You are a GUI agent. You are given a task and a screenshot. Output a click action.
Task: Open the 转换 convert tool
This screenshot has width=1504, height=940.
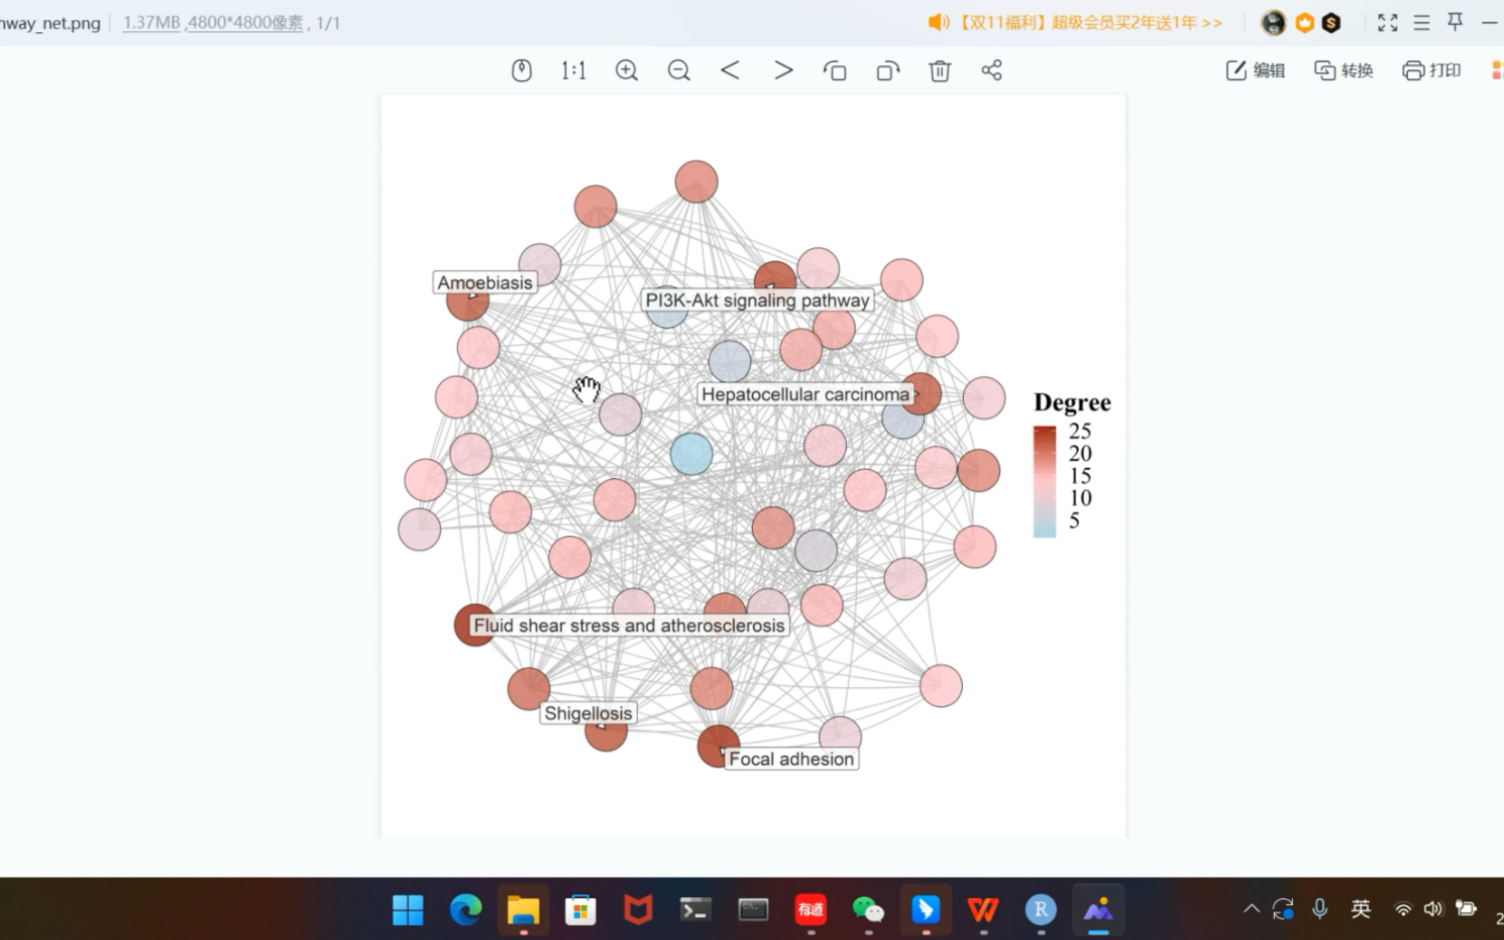point(1343,70)
